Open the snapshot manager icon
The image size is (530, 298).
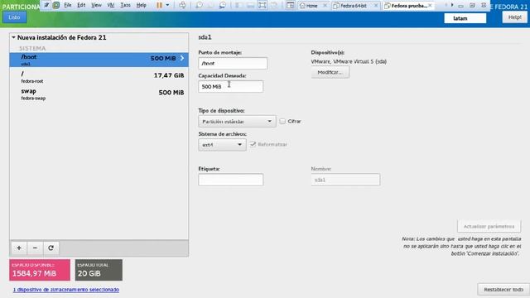[223, 5]
